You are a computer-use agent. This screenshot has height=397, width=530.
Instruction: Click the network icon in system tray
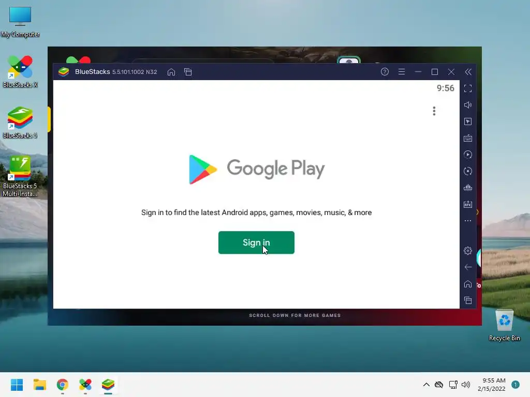453,385
